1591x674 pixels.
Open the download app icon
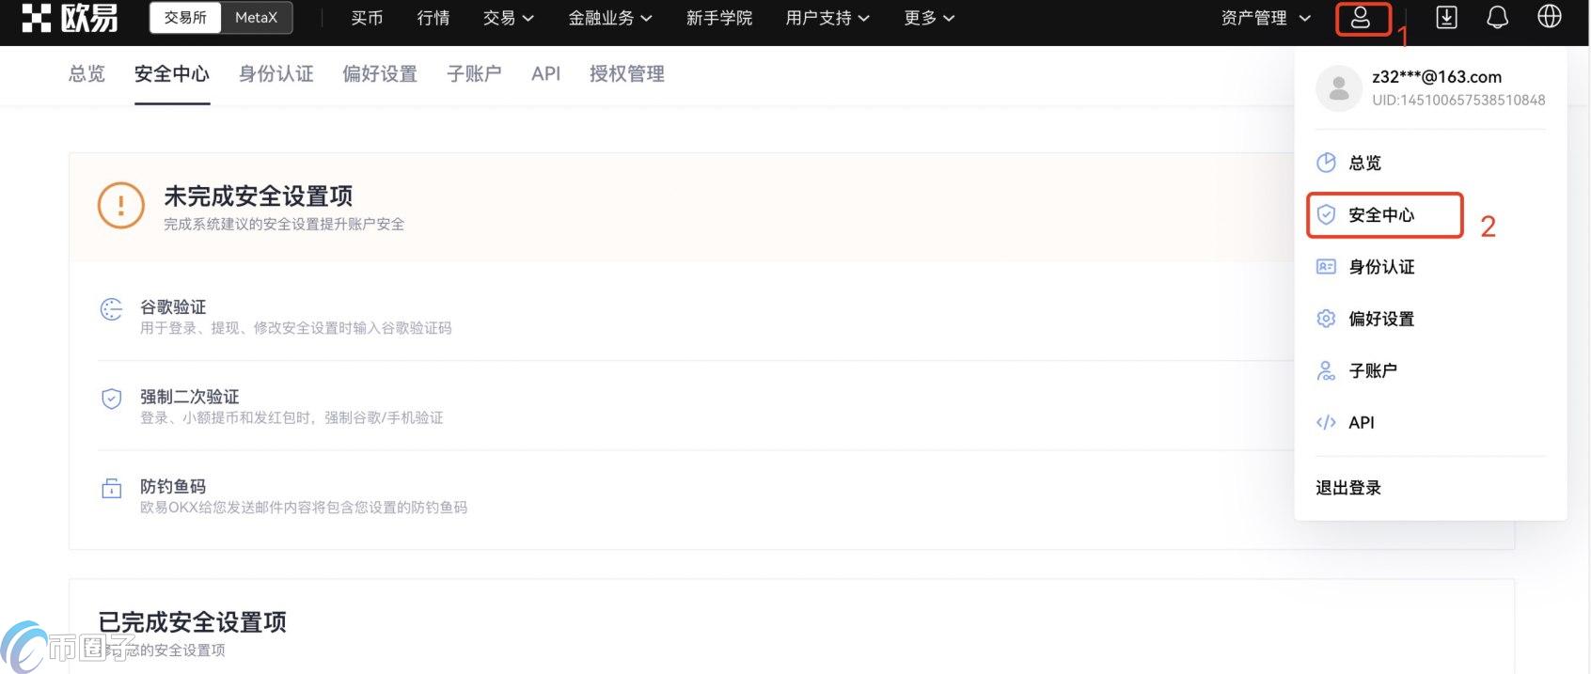1446,18
